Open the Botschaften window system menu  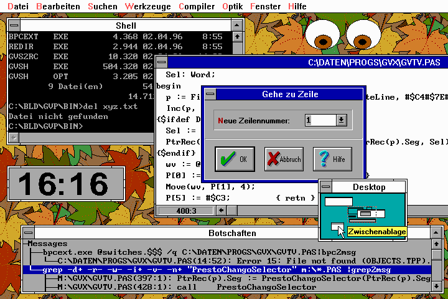pos(28,233)
